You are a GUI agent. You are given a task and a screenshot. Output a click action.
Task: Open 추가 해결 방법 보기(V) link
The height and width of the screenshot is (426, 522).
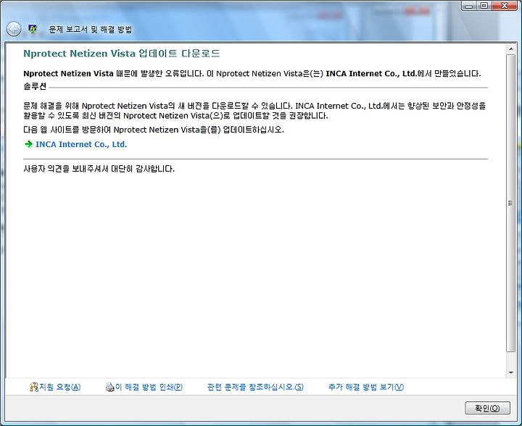tap(366, 387)
